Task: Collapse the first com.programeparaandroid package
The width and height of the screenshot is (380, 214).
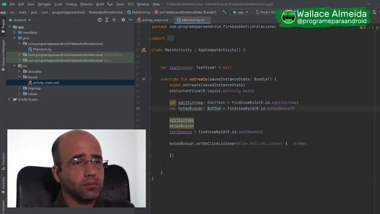Action: 19,43
